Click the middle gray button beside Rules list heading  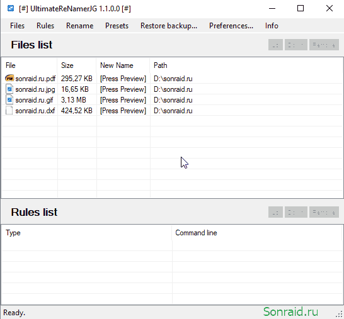[295, 212]
